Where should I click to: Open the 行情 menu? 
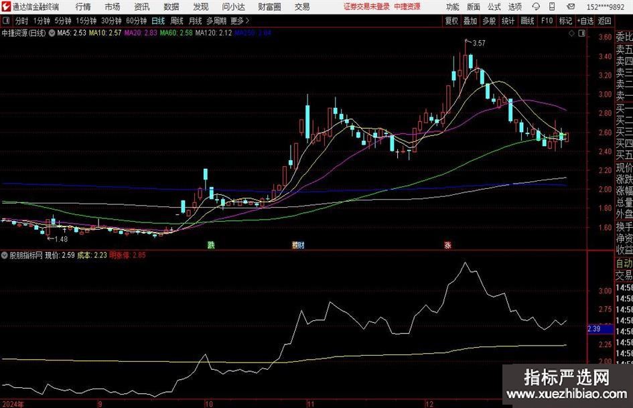[x=83, y=7]
